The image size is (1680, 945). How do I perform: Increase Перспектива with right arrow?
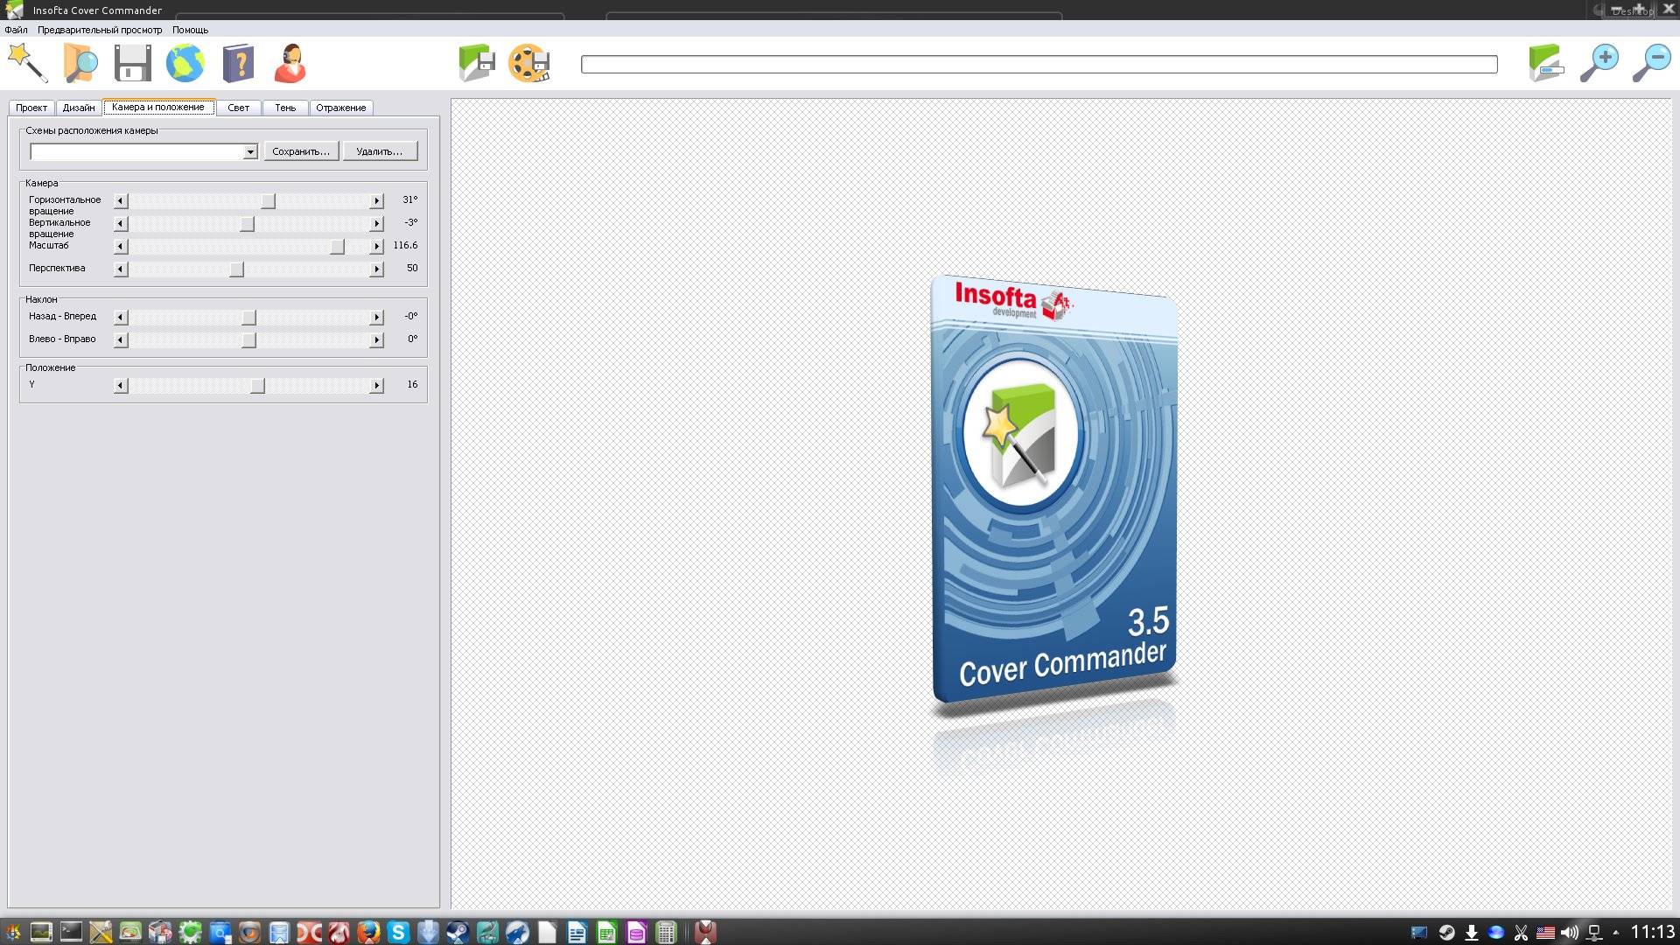tap(376, 269)
